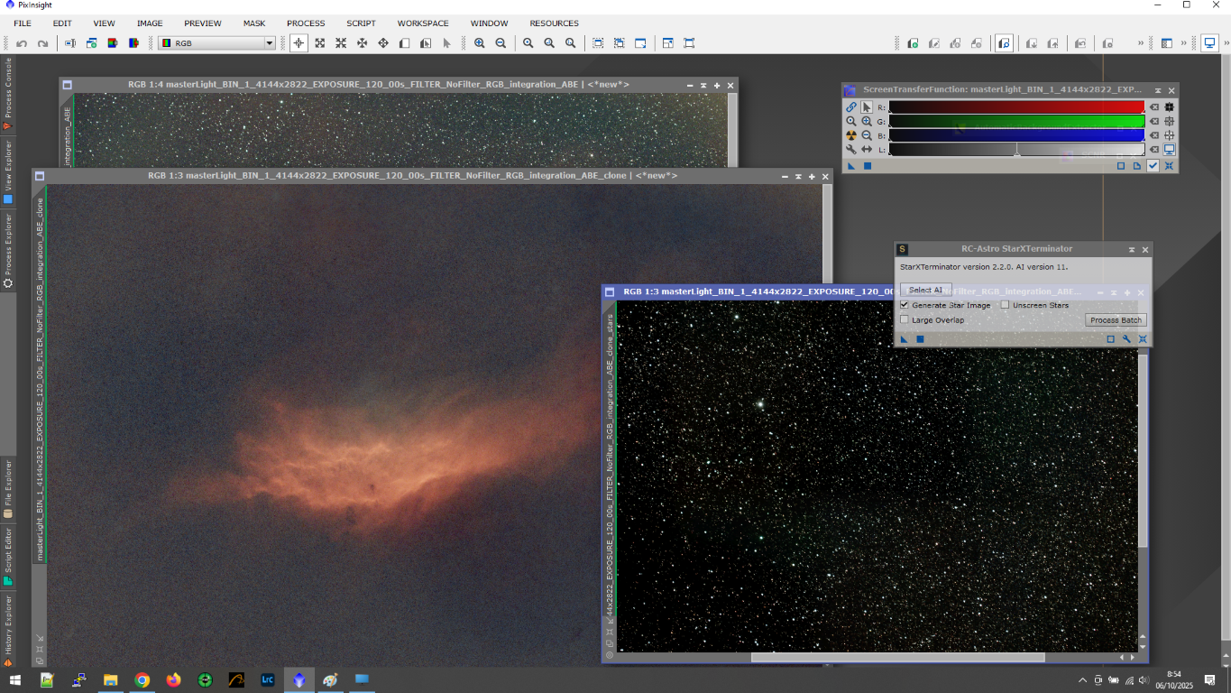Screen dimensions: 1231x693
Task: Click the undo arrow in the toolbar
Action: 22,43
